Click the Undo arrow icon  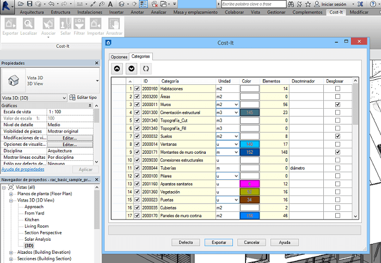coord(51,4)
